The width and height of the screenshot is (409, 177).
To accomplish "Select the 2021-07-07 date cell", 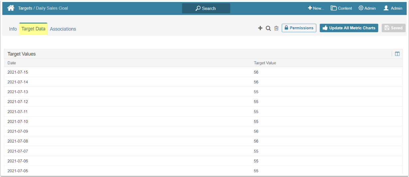I will (x=18, y=151).
